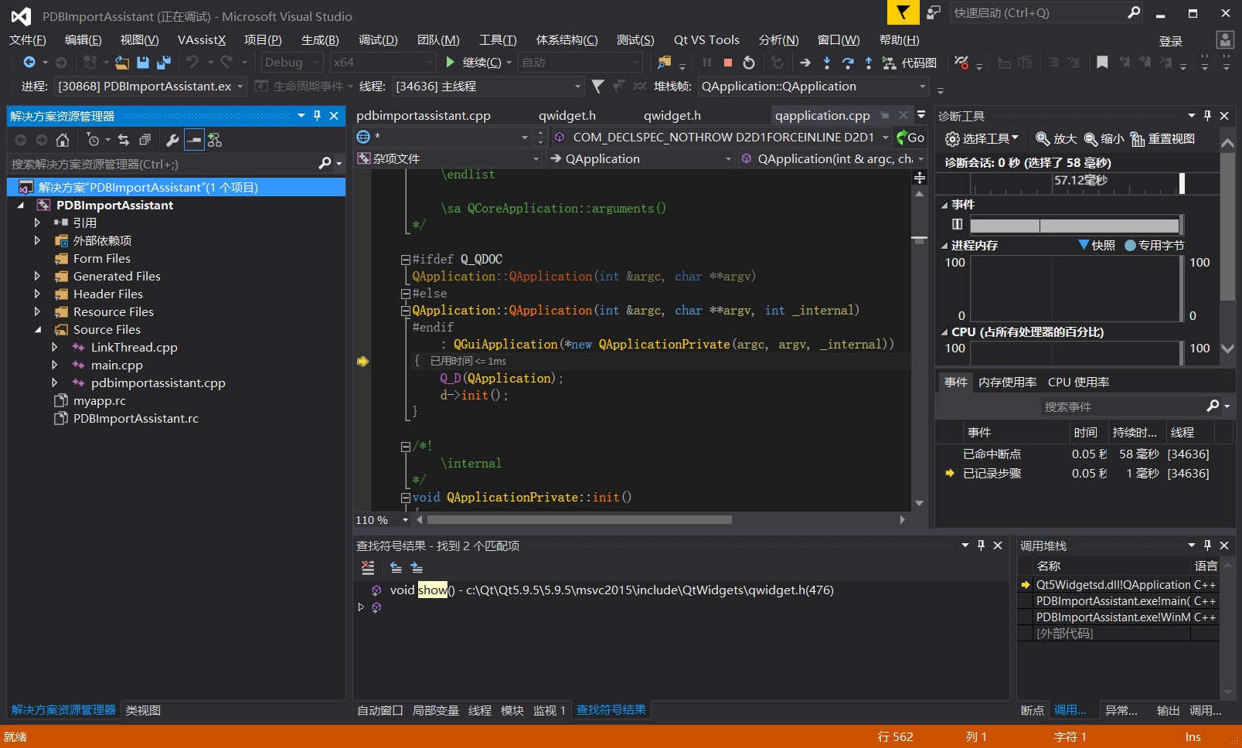Open the stack frame QApplication dropdown
Viewport: 1242px width, 748px height.
pyautogui.click(x=812, y=87)
